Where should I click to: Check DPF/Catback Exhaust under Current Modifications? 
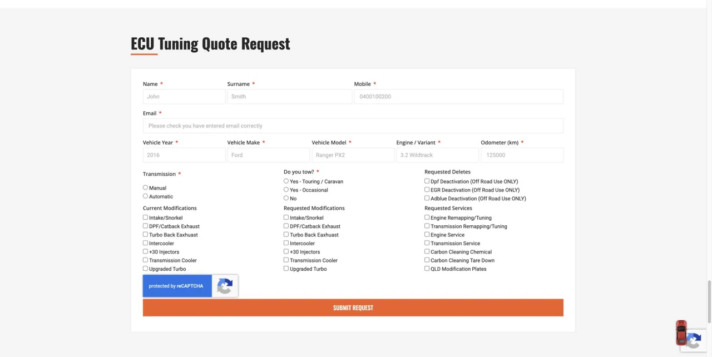pyautogui.click(x=145, y=226)
